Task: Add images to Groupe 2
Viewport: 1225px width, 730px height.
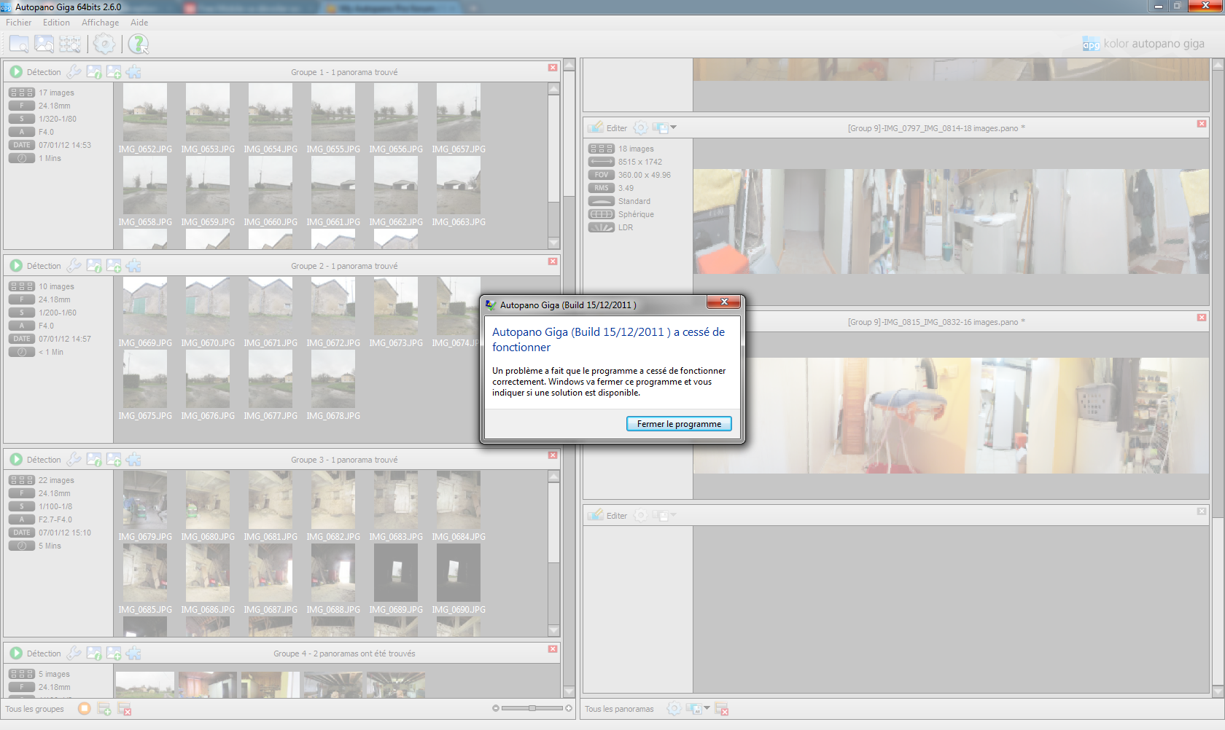Action: (114, 266)
